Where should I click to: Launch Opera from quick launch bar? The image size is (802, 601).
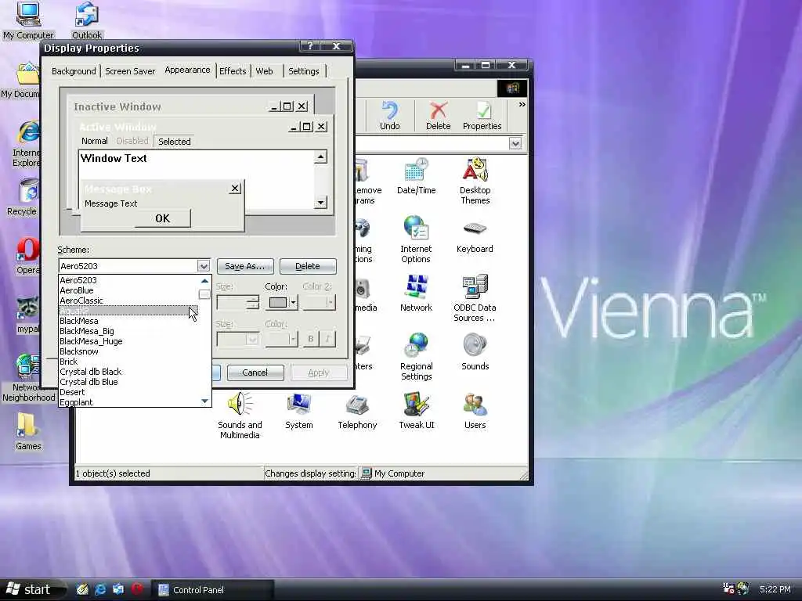coord(136,589)
